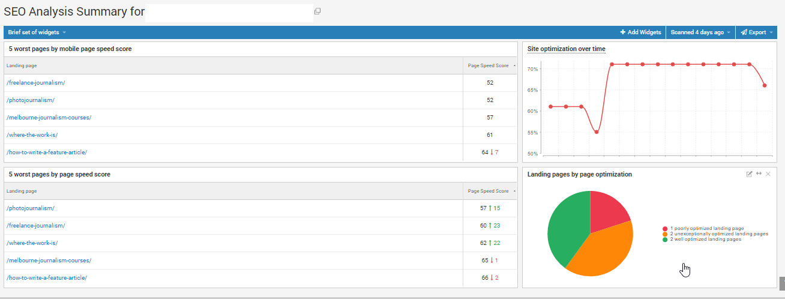Open /how-to-write-a-feature-article/ in the lower table
785x299 pixels.
click(47, 278)
